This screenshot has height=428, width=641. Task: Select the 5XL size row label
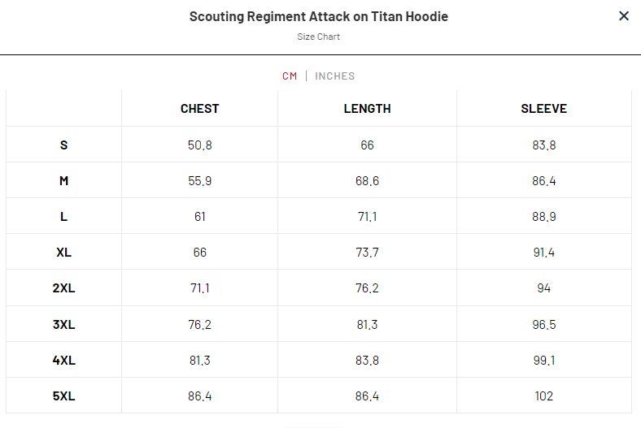coord(64,396)
